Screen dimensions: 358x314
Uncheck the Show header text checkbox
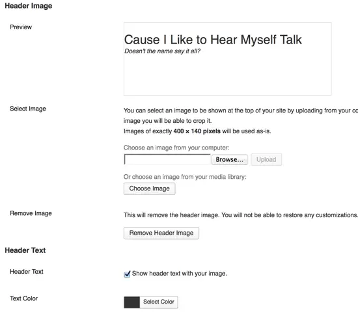point(127,274)
